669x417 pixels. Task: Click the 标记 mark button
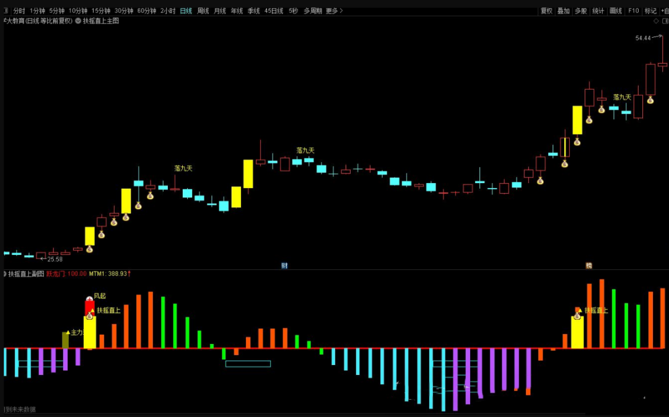tap(650, 11)
